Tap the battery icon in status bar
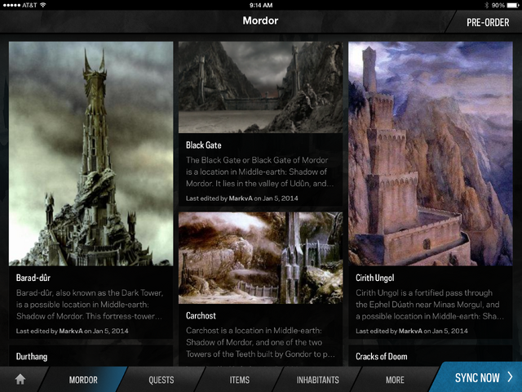Image resolution: width=522 pixels, height=392 pixels. [x=511, y=5]
